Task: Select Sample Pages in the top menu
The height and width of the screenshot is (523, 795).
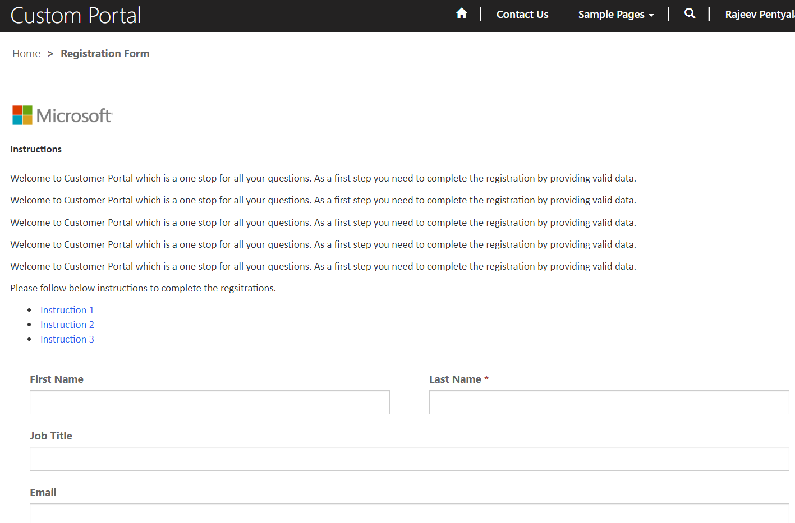Action: point(611,14)
